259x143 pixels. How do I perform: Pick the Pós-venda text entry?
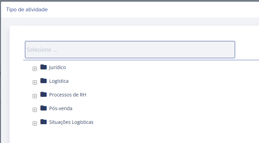coord(61,108)
